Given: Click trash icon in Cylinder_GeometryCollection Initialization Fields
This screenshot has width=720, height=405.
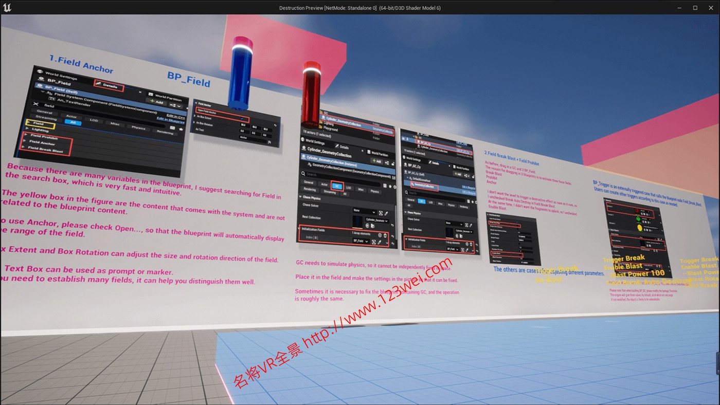Looking at the screenshot, I should (386, 234).
